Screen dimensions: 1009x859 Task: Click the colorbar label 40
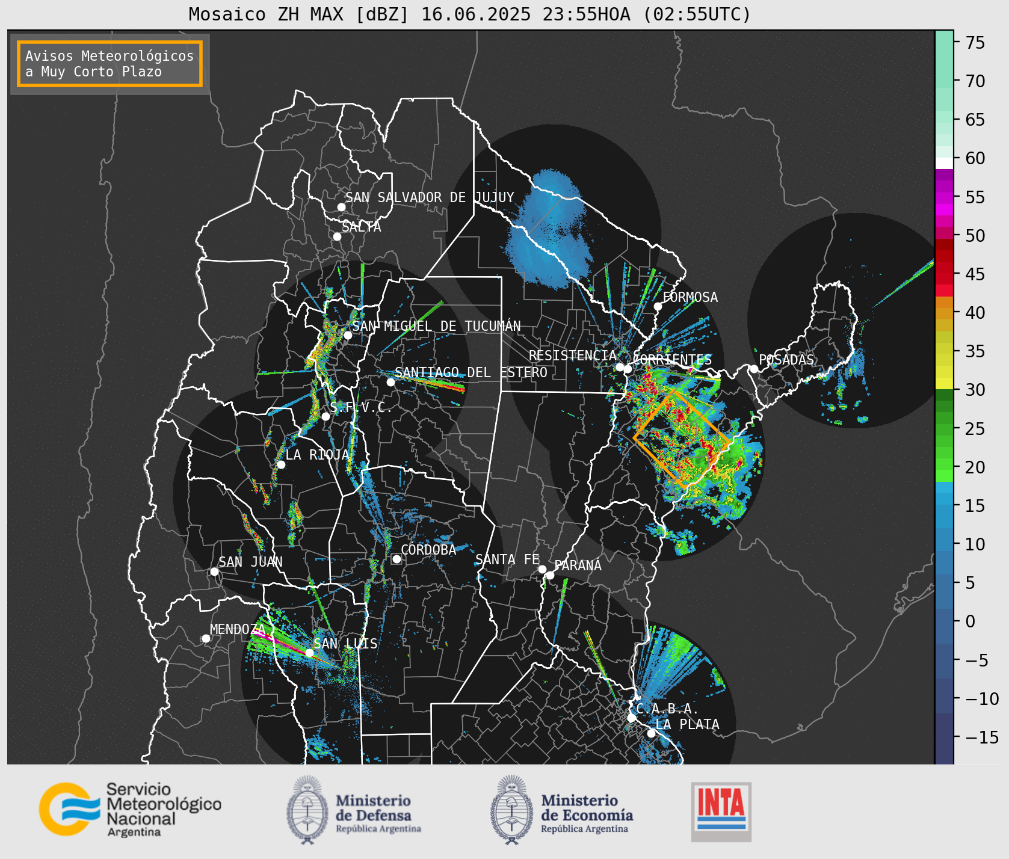point(975,313)
